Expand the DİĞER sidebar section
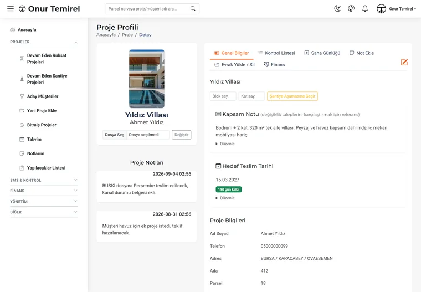Screen dimensions: 421x292 pos(44,212)
